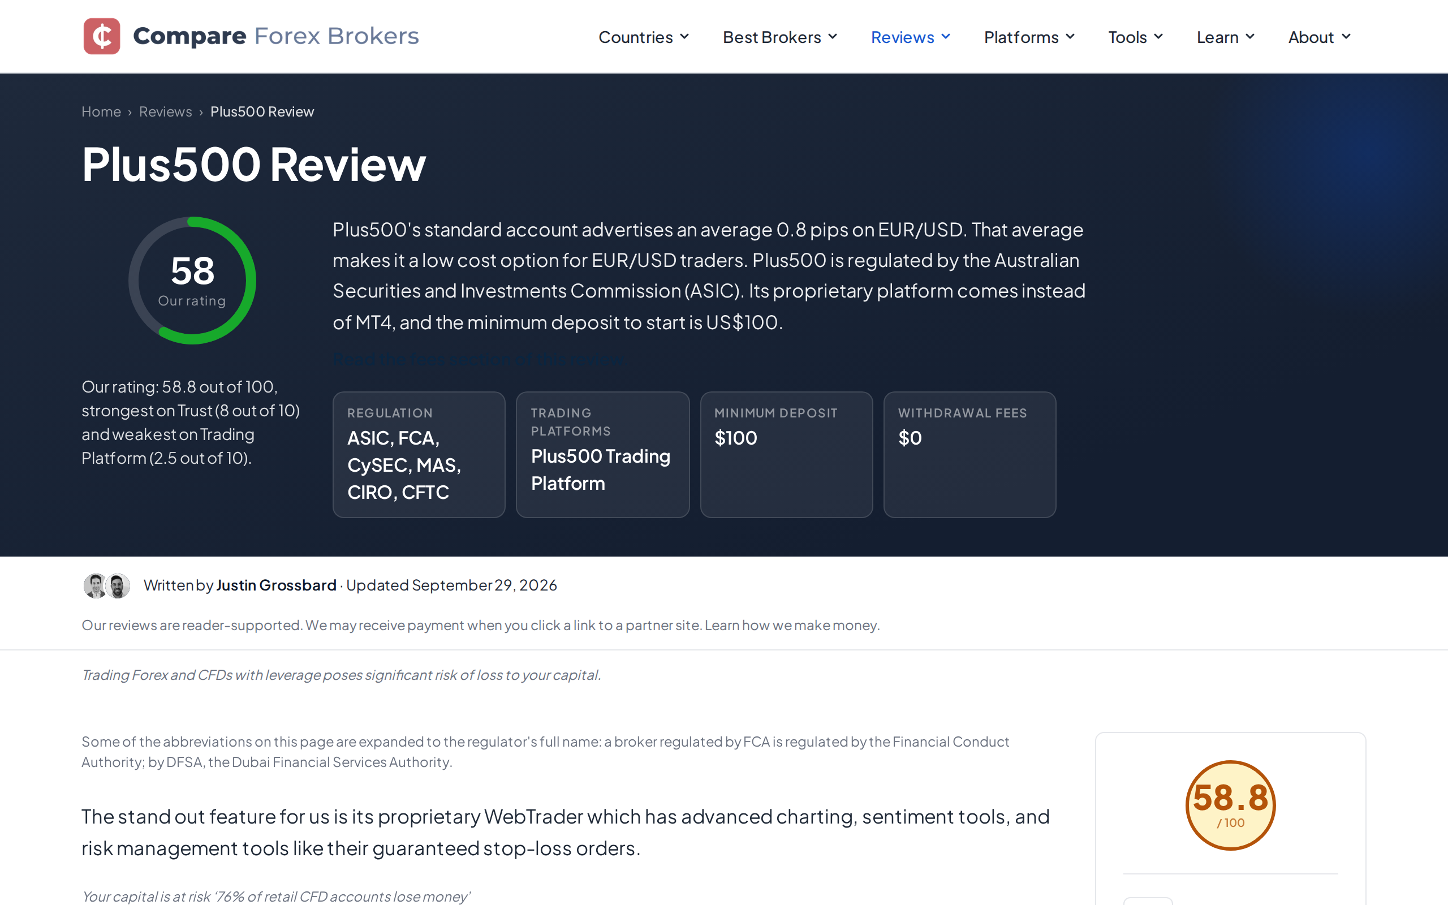The height and width of the screenshot is (905, 1448).
Task: Select the Trading Platforms info card
Action: tap(602, 454)
